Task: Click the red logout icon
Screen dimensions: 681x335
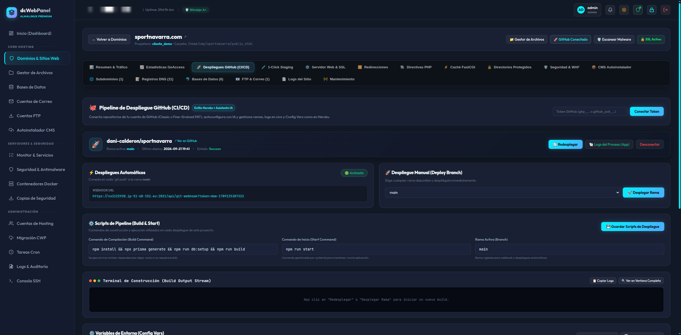Action: [665, 10]
